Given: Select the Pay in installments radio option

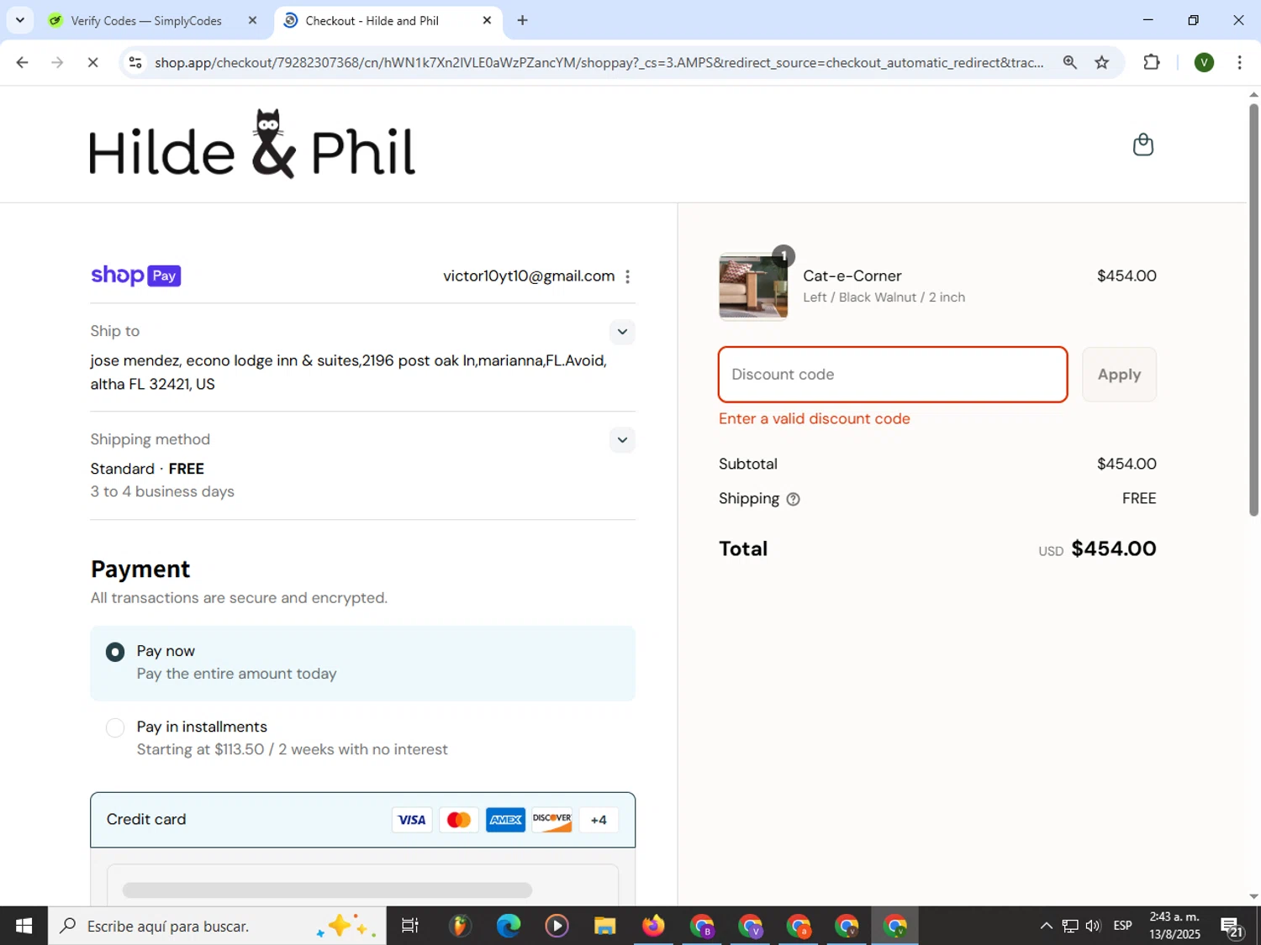Looking at the screenshot, I should click(115, 727).
